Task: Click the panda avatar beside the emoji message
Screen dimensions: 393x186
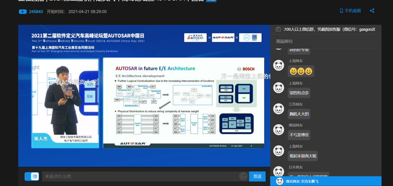Action: pos(278,65)
